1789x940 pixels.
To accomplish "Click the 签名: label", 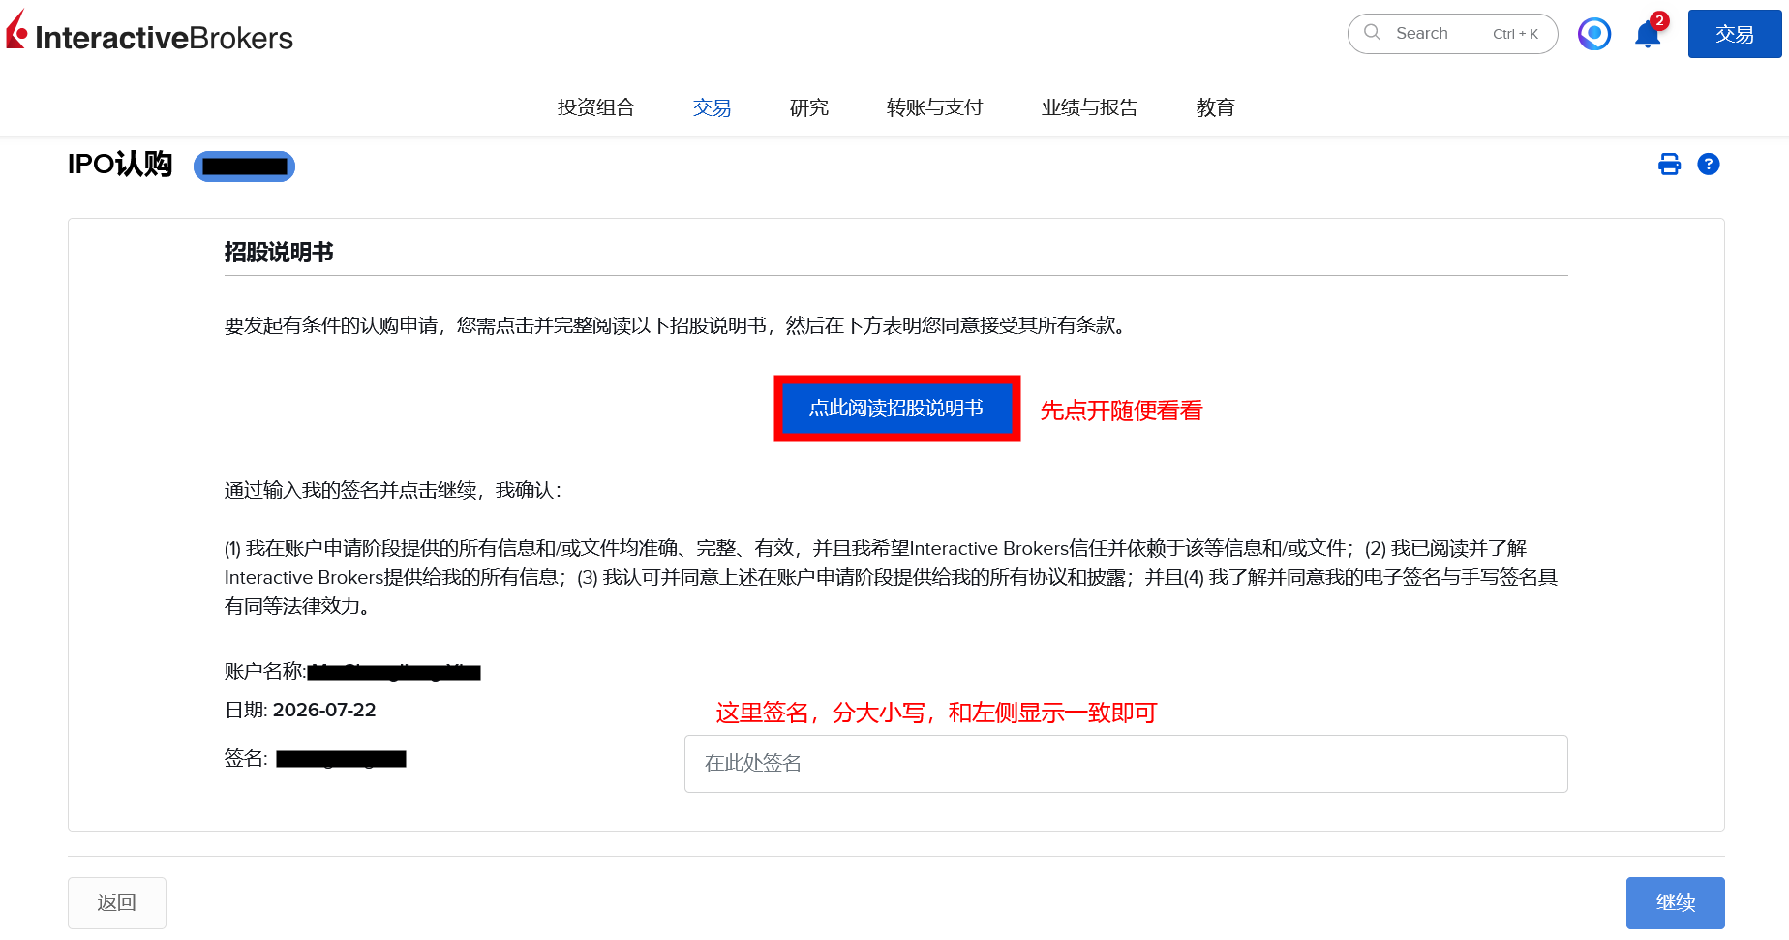I will coord(246,759).
